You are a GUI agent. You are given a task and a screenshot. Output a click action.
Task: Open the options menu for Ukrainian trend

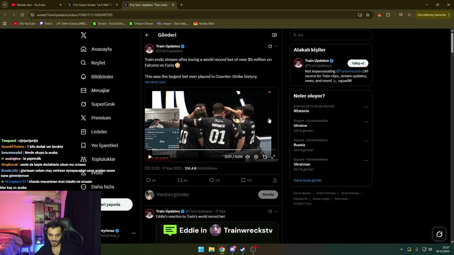366,160
